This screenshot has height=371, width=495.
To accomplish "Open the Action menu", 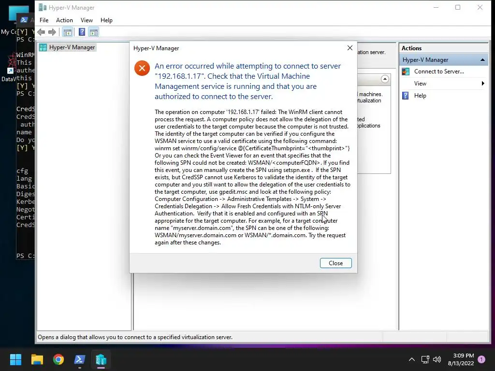I will coord(64,20).
